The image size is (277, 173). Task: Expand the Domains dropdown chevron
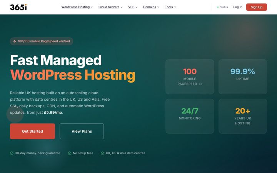[158, 7]
